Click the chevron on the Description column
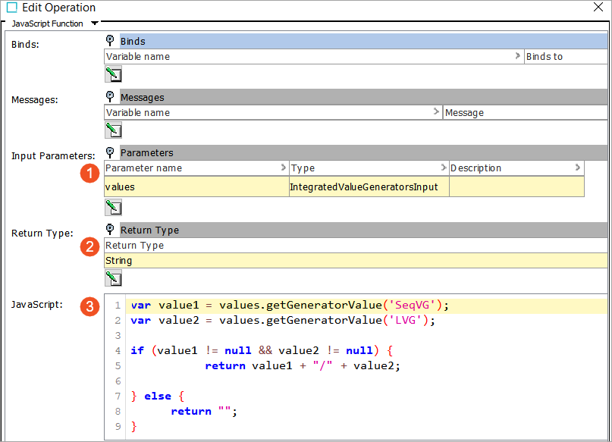The height and width of the screenshot is (442, 612). tap(578, 168)
